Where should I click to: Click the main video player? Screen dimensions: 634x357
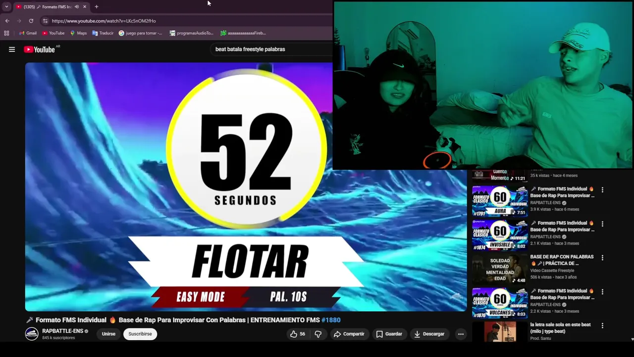[x=246, y=187]
